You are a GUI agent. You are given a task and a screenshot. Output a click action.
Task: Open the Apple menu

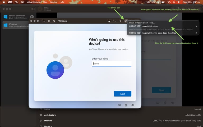(4, 2)
